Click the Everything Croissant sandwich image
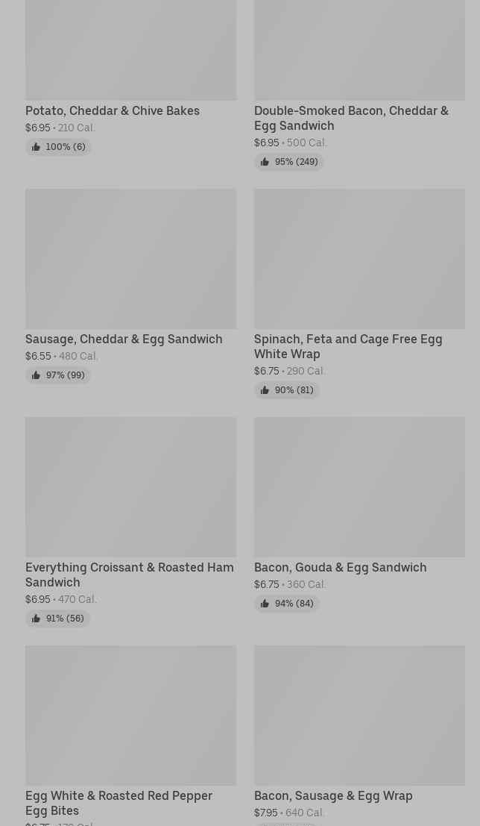 [x=130, y=486]
